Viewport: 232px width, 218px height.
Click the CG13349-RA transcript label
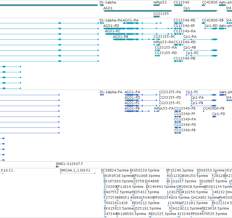pos(185,31)
